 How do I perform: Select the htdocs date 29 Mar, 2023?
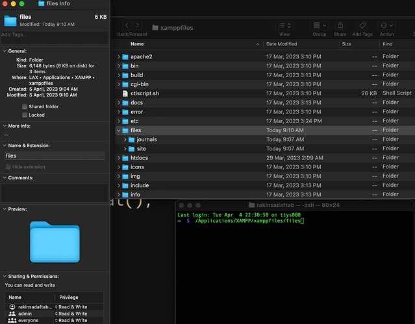click(x=295, y=158)
